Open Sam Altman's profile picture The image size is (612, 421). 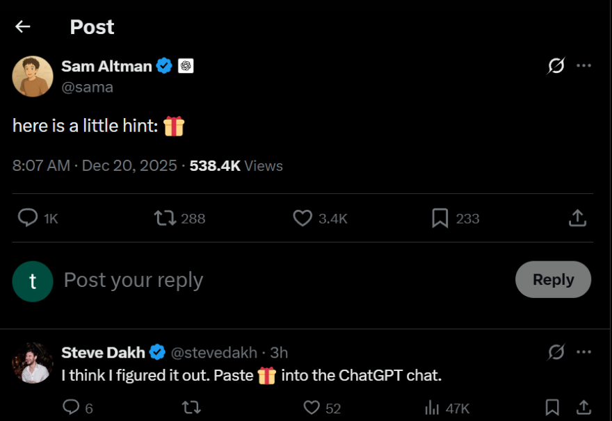point(33,76)
